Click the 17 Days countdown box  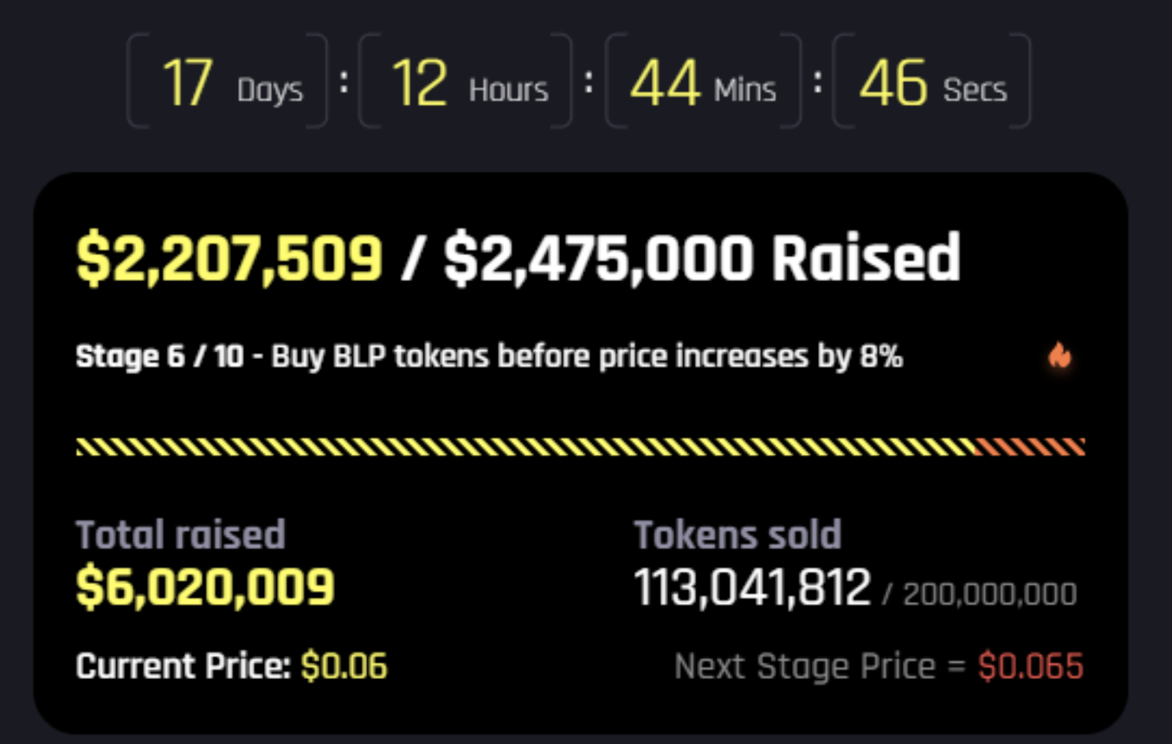tap(228, 82)
